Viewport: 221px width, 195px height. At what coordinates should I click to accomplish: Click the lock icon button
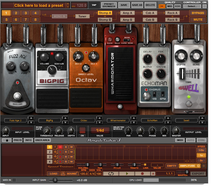point(7,140)
